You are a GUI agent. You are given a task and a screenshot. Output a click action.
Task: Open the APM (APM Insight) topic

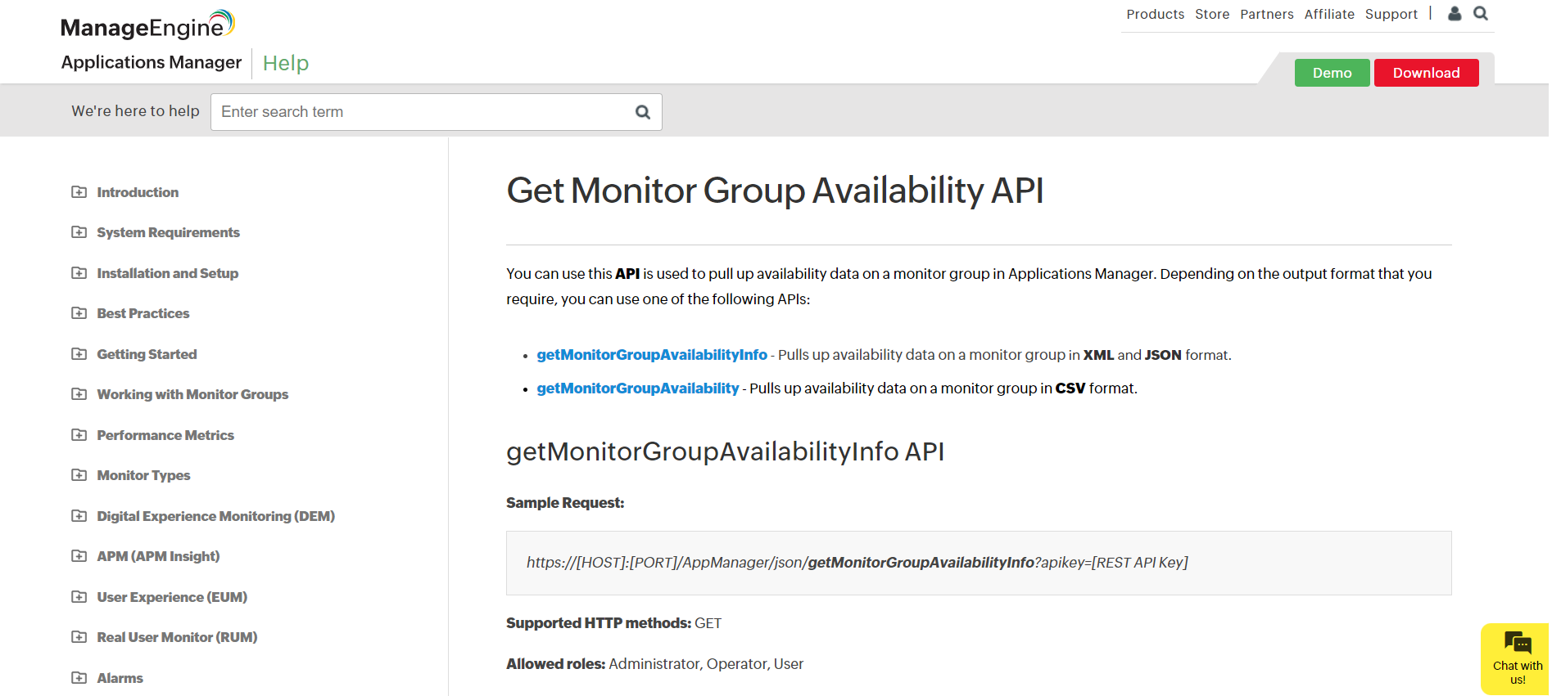(x=158, y=556)
